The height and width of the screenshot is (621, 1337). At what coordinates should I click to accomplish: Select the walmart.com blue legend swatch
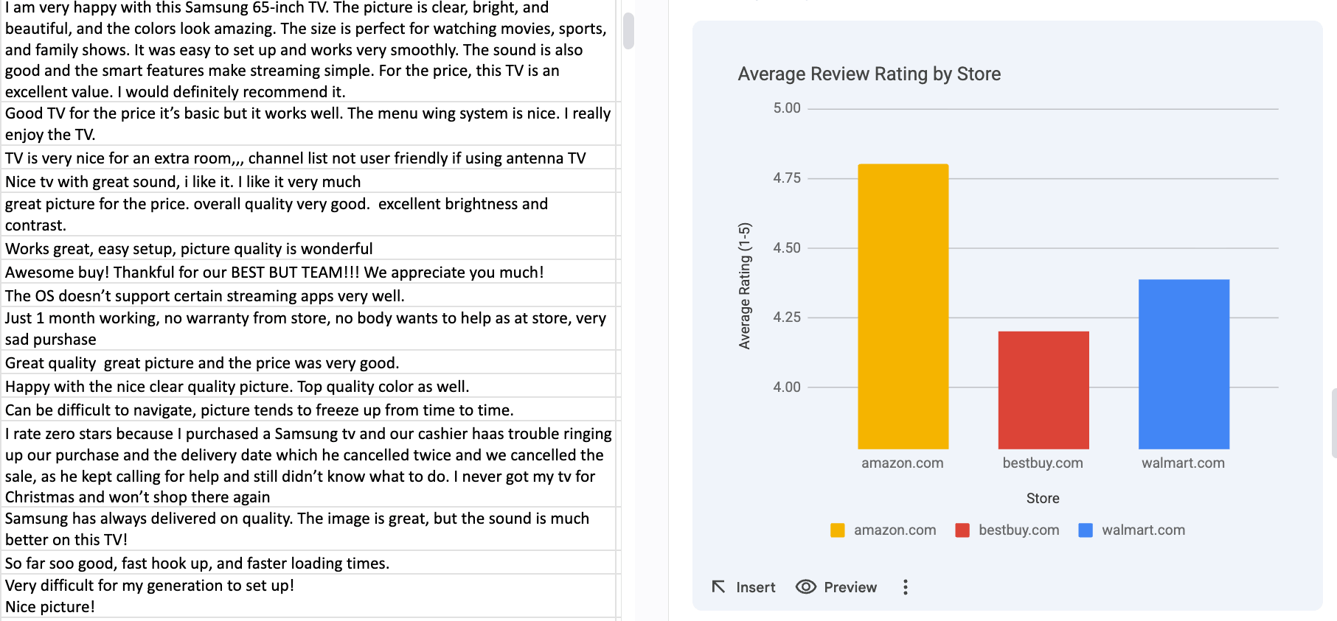pyautogui.click(x=1085, y=530)
